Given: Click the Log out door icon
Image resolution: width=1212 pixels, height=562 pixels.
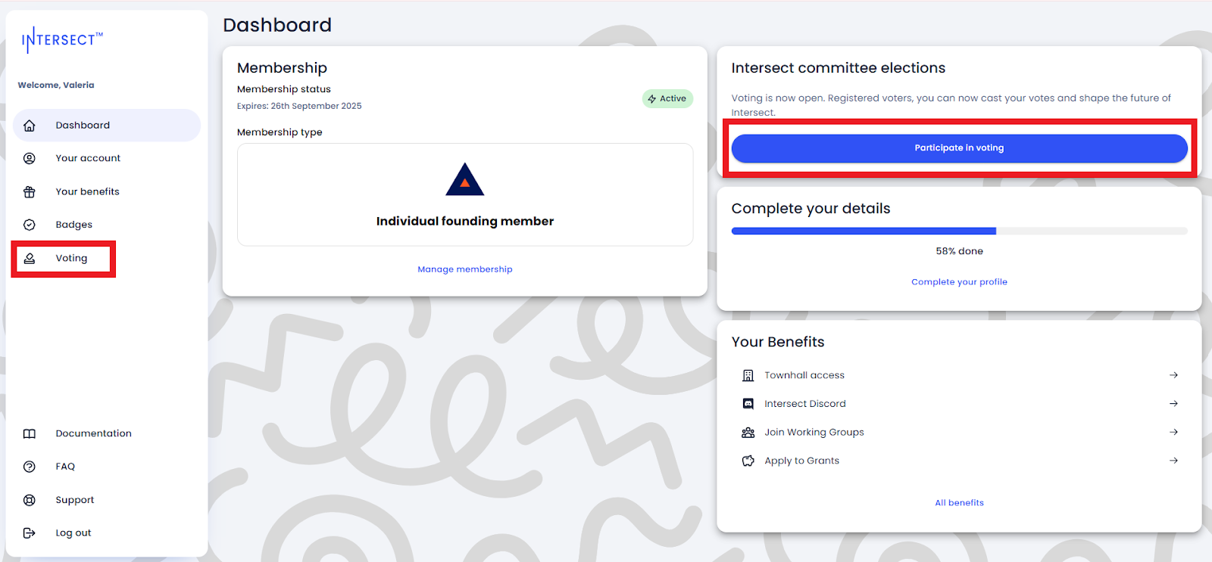Looking at the screenshot, I should click(x=30, y=533).
